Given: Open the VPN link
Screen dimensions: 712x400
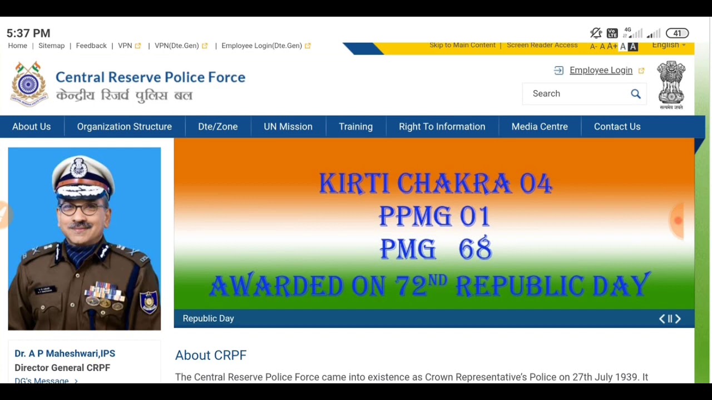Looking at the screenshot, I should pyautogui.click(x=125, y=46).
